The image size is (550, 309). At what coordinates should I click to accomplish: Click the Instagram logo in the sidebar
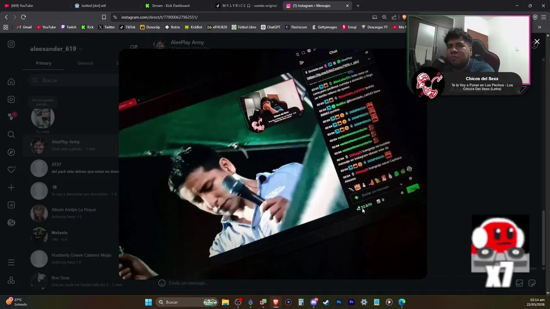11,44
